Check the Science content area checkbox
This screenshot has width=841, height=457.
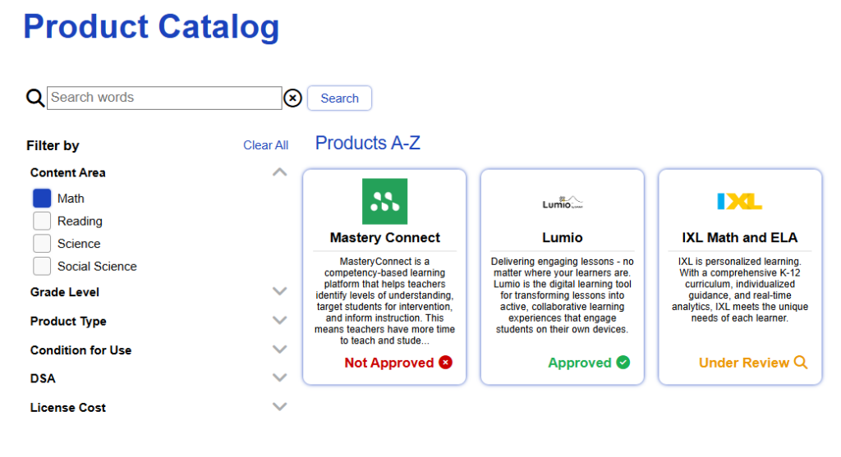coord(42,243)
